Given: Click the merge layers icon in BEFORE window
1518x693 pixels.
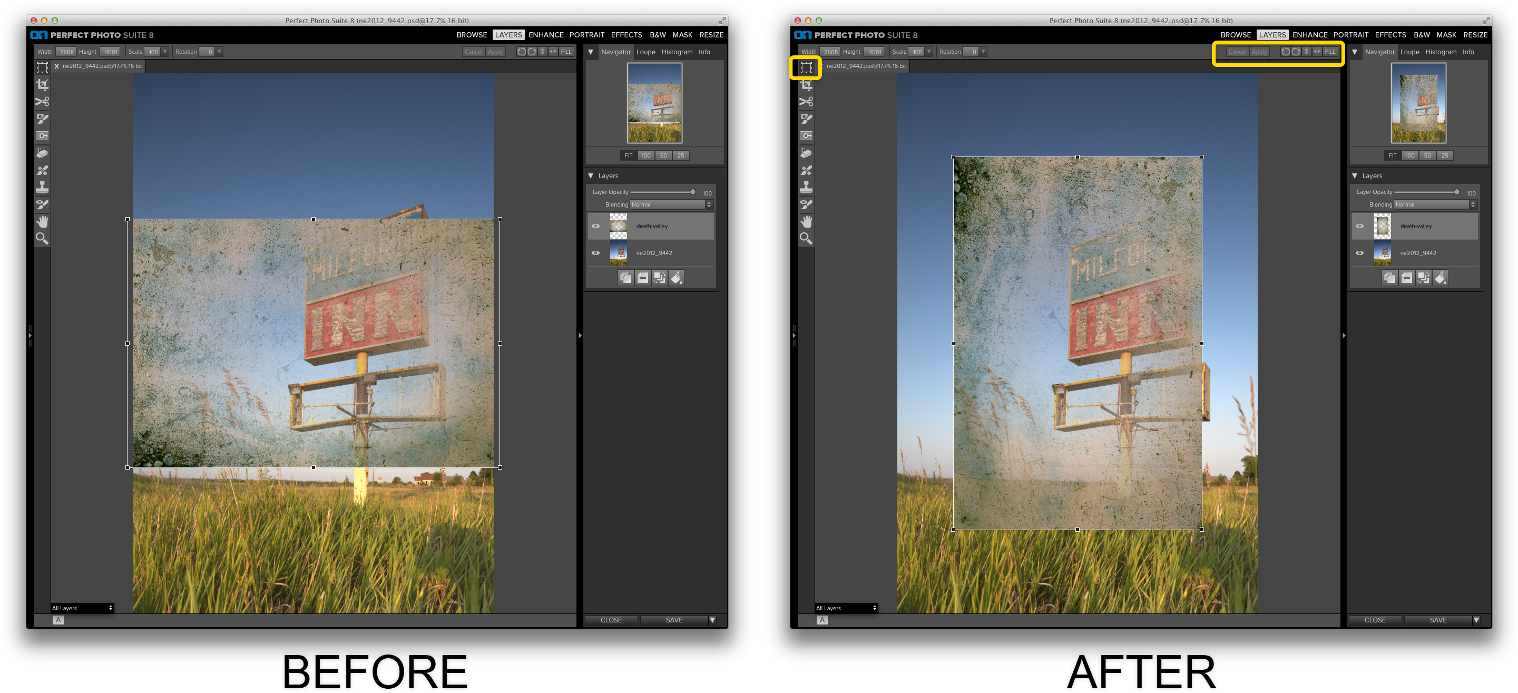Looking at the screenshot, I should point(659,278).
